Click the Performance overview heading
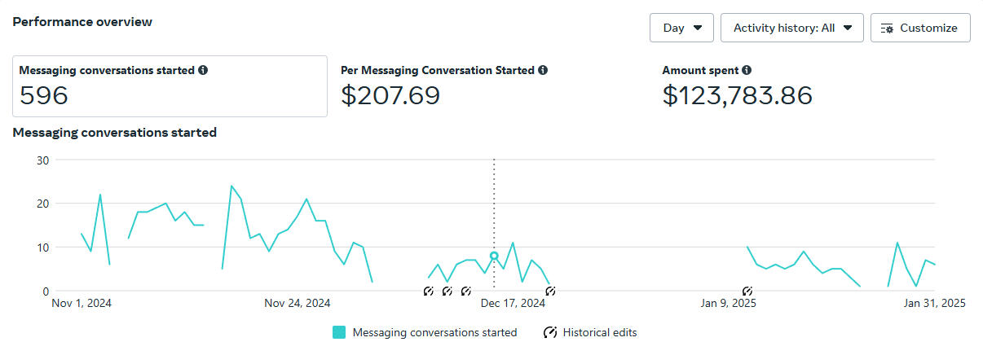This screenshot has height=355, width=983. pos(82,22)
